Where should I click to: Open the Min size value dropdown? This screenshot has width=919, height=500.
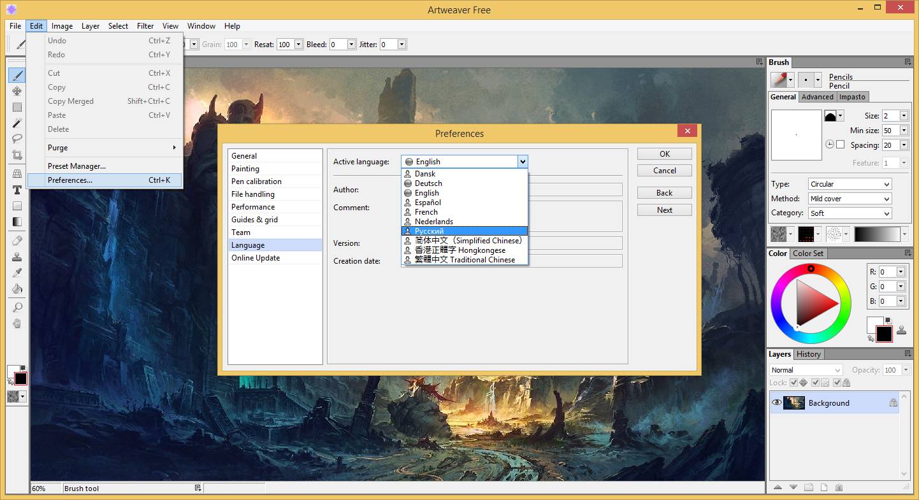[904, 131]
